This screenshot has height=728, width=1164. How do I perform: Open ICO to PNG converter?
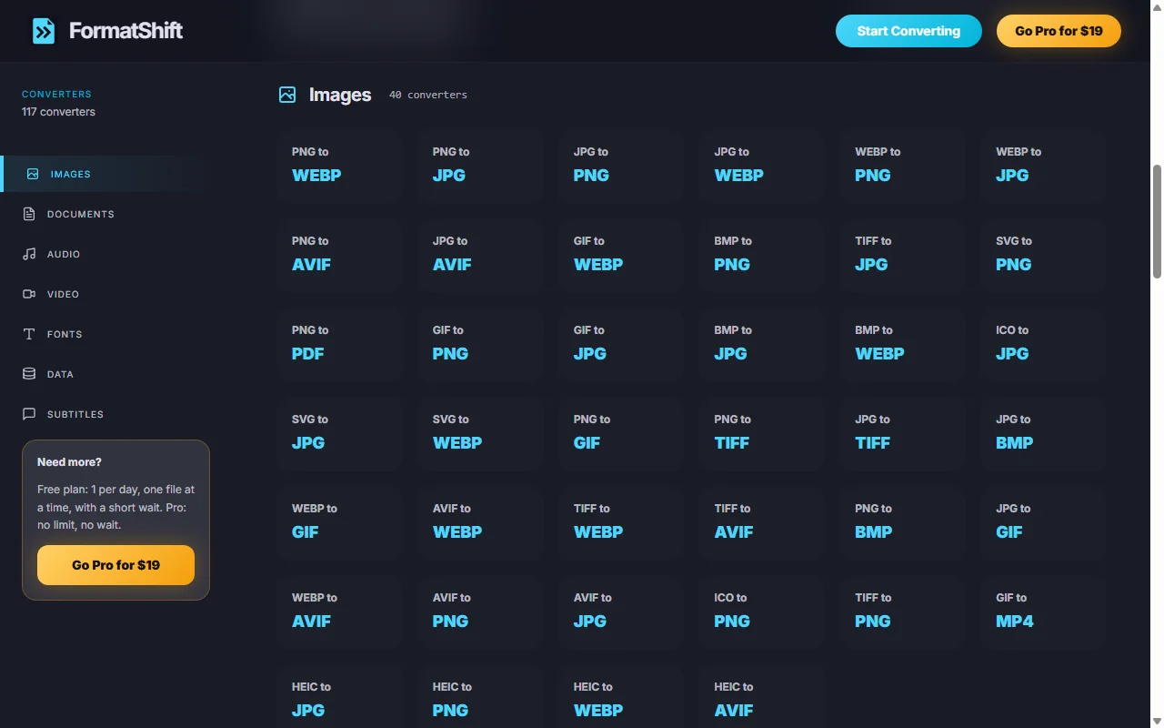pos(763,611)
